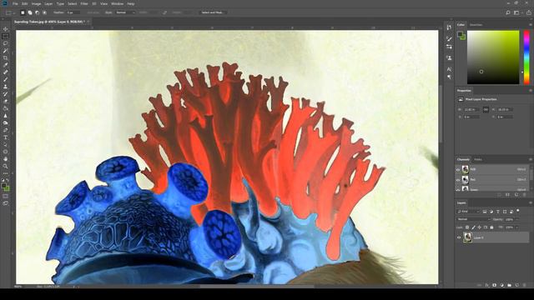
Task: Click the share button top right
Action: 529,12
